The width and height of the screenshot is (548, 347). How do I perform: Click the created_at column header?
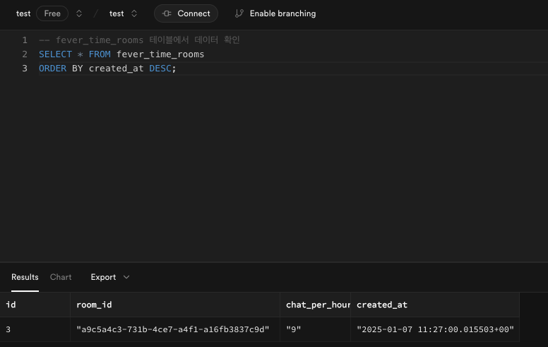click(x=435, y=305)
